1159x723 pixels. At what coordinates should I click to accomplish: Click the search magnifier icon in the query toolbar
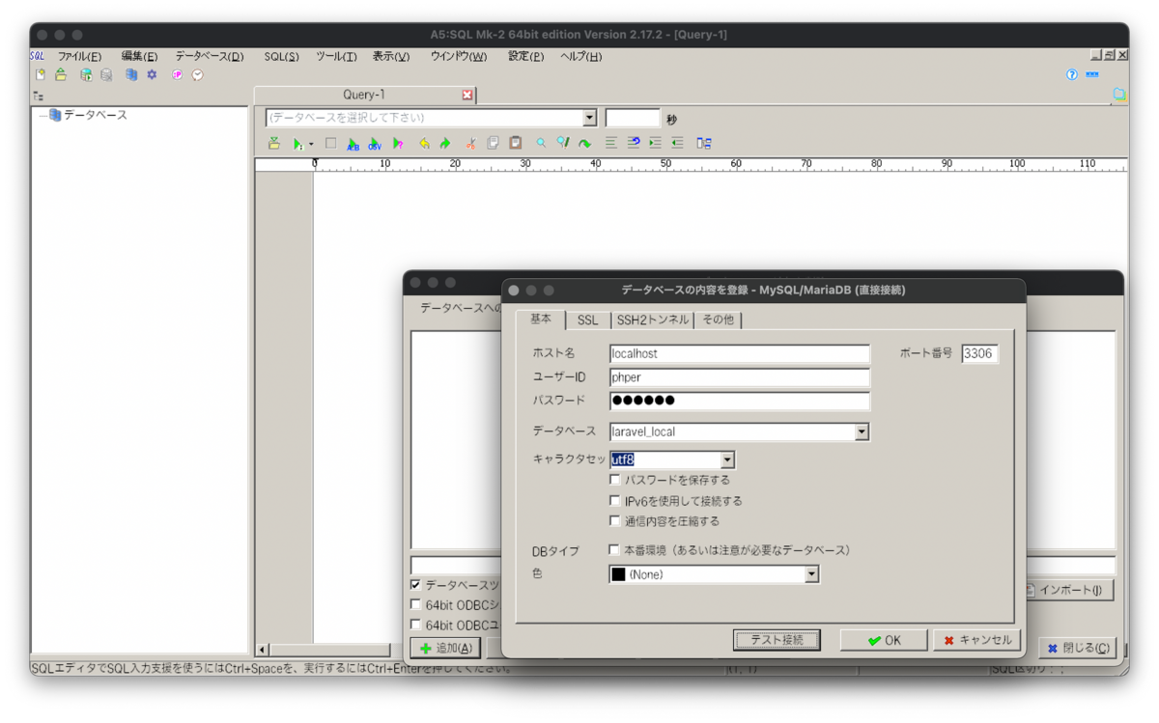click(540, 143)
